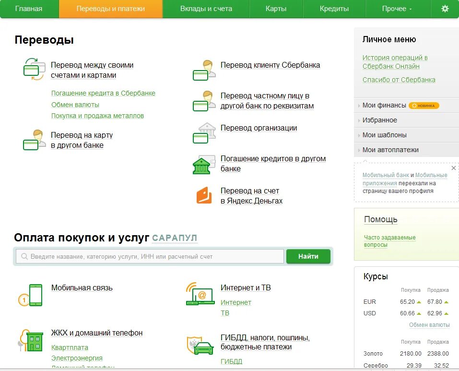Click the card in another bank transfer icon

35,140
